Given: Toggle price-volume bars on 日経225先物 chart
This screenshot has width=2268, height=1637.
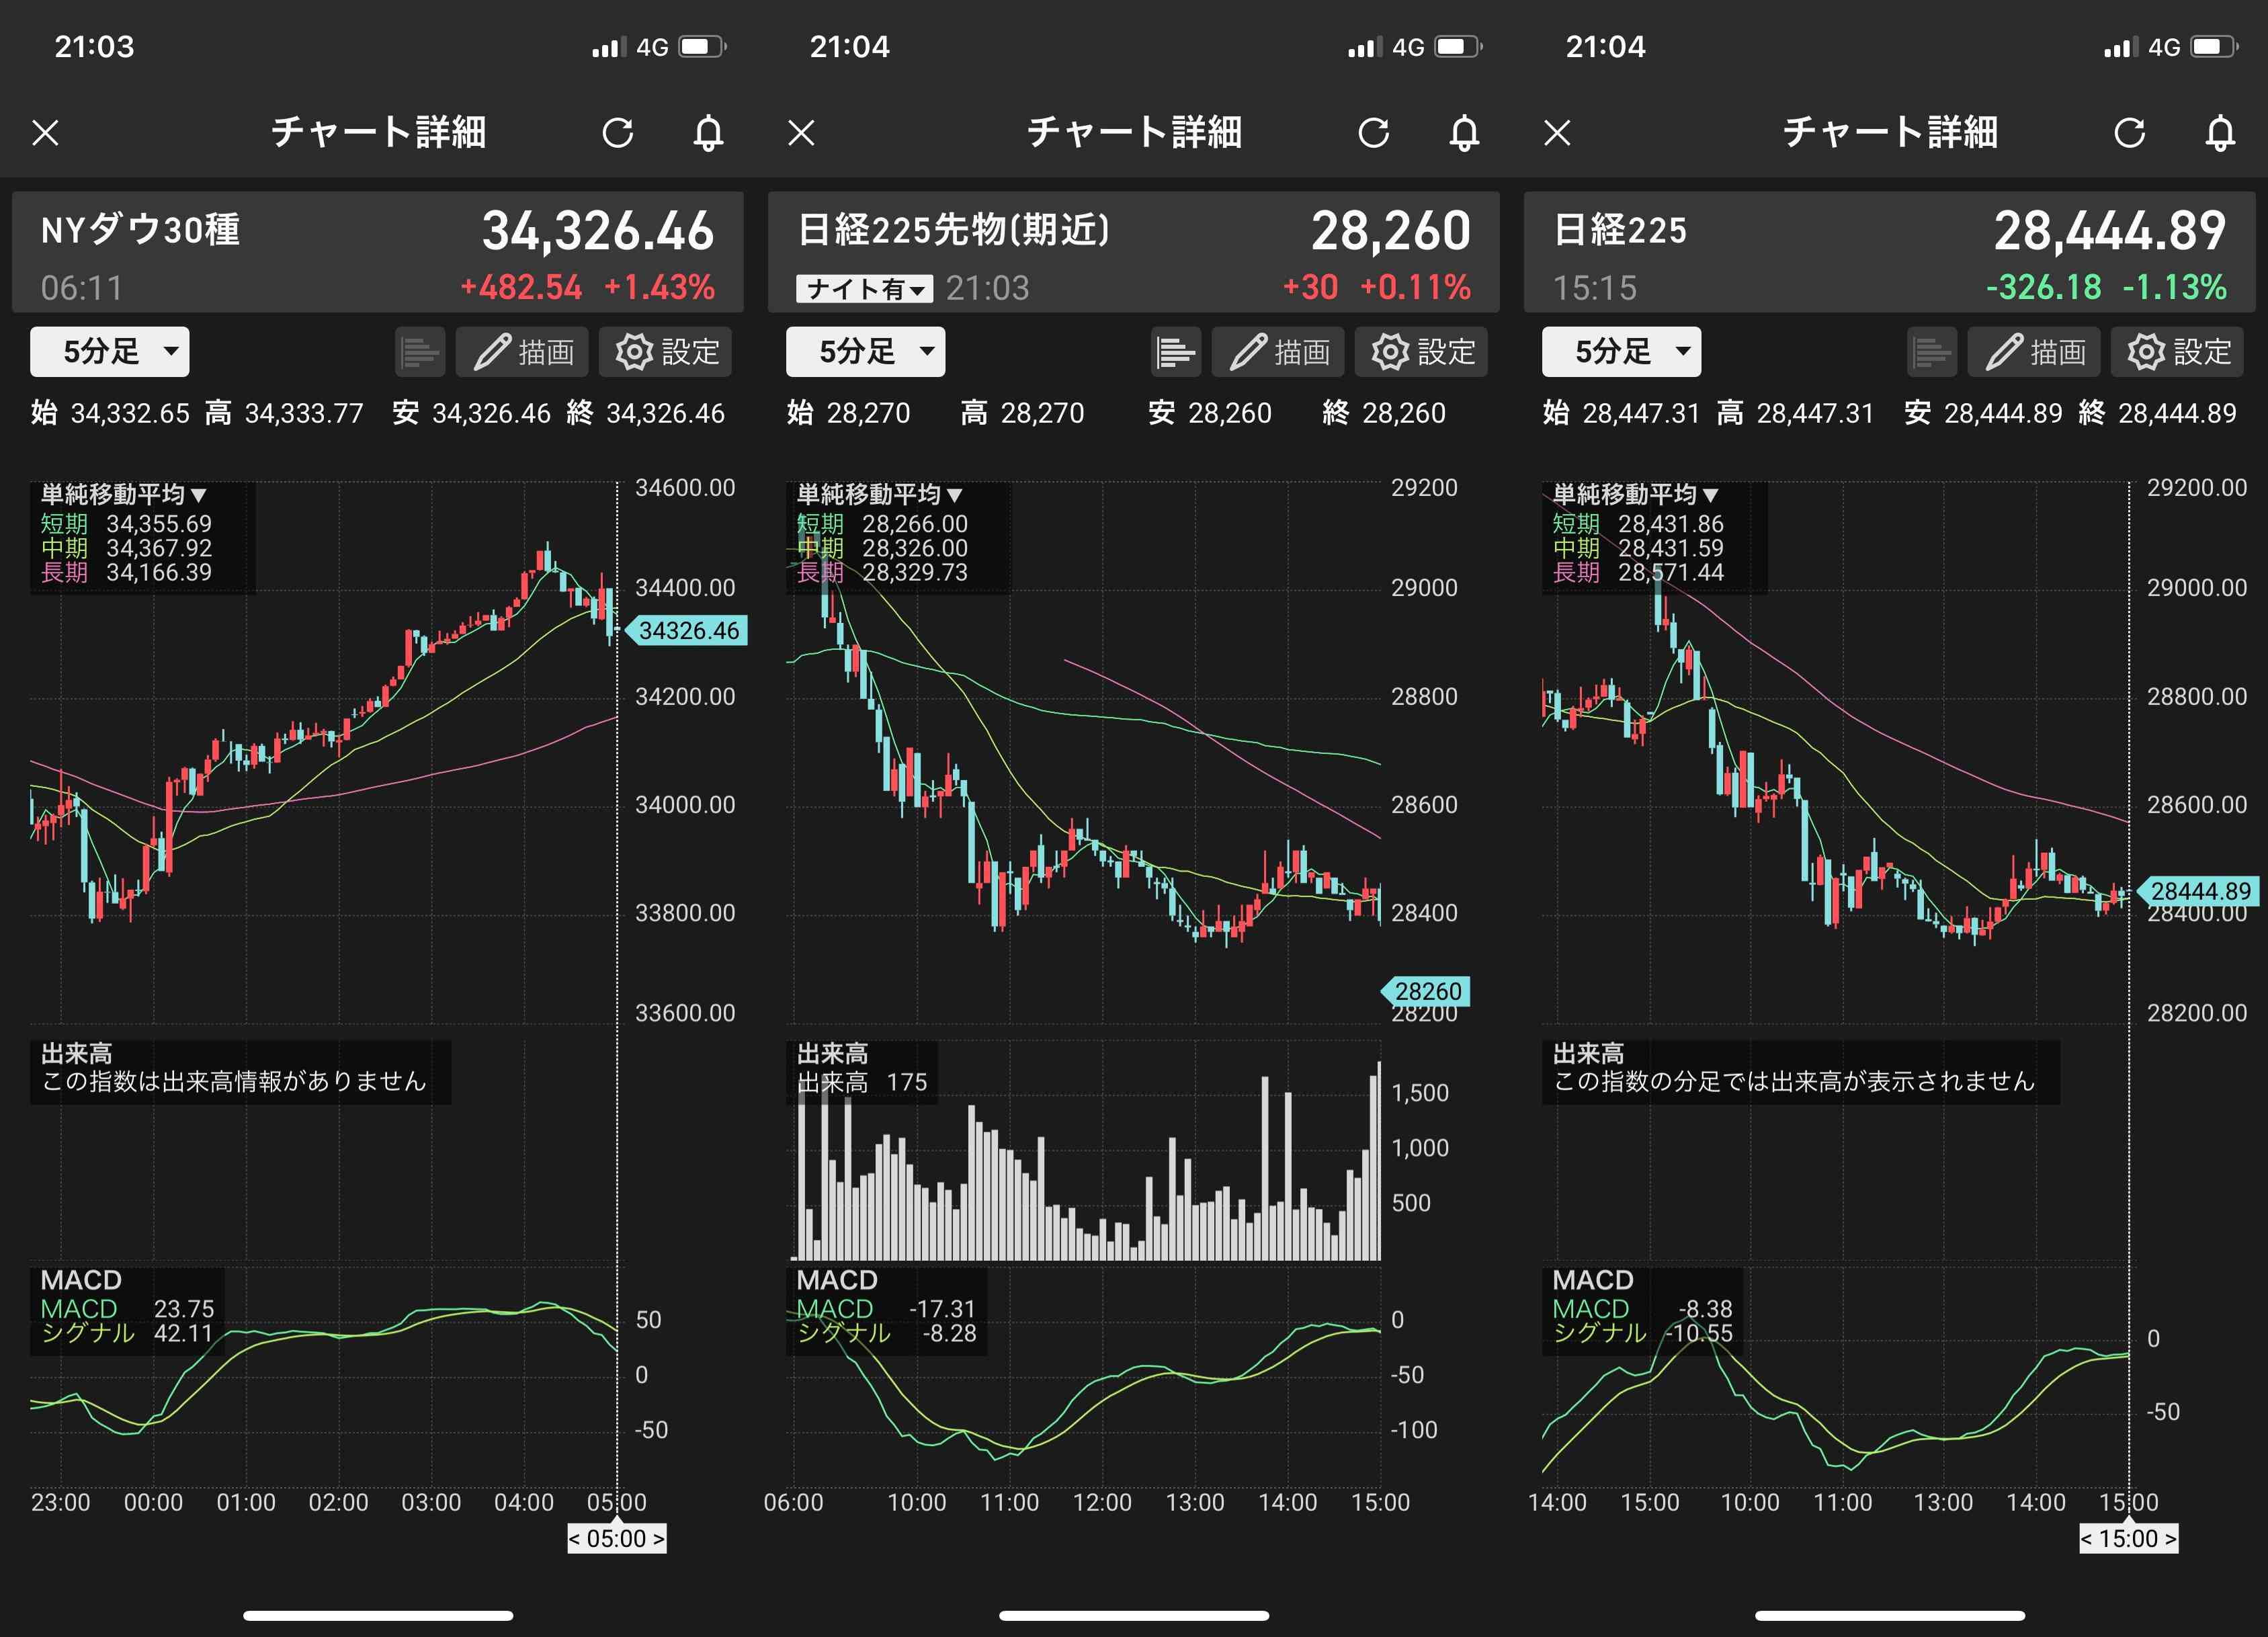Looking at the screenshot, I should 1175,352.
